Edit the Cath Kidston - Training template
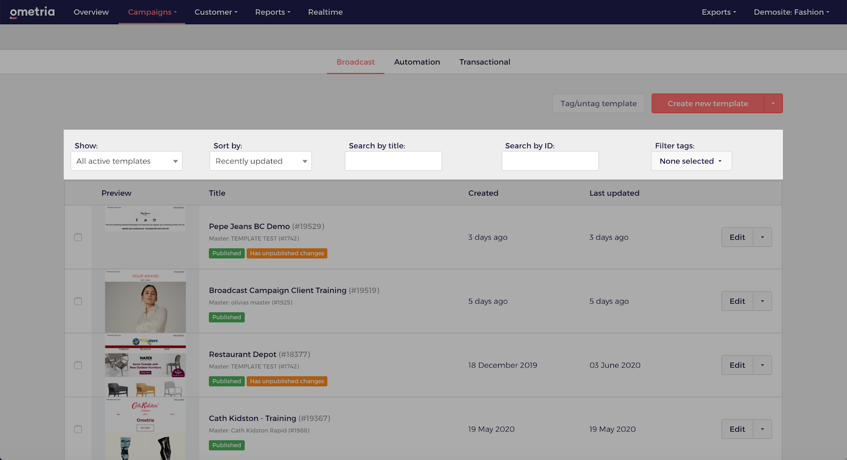 pos(737,429)
